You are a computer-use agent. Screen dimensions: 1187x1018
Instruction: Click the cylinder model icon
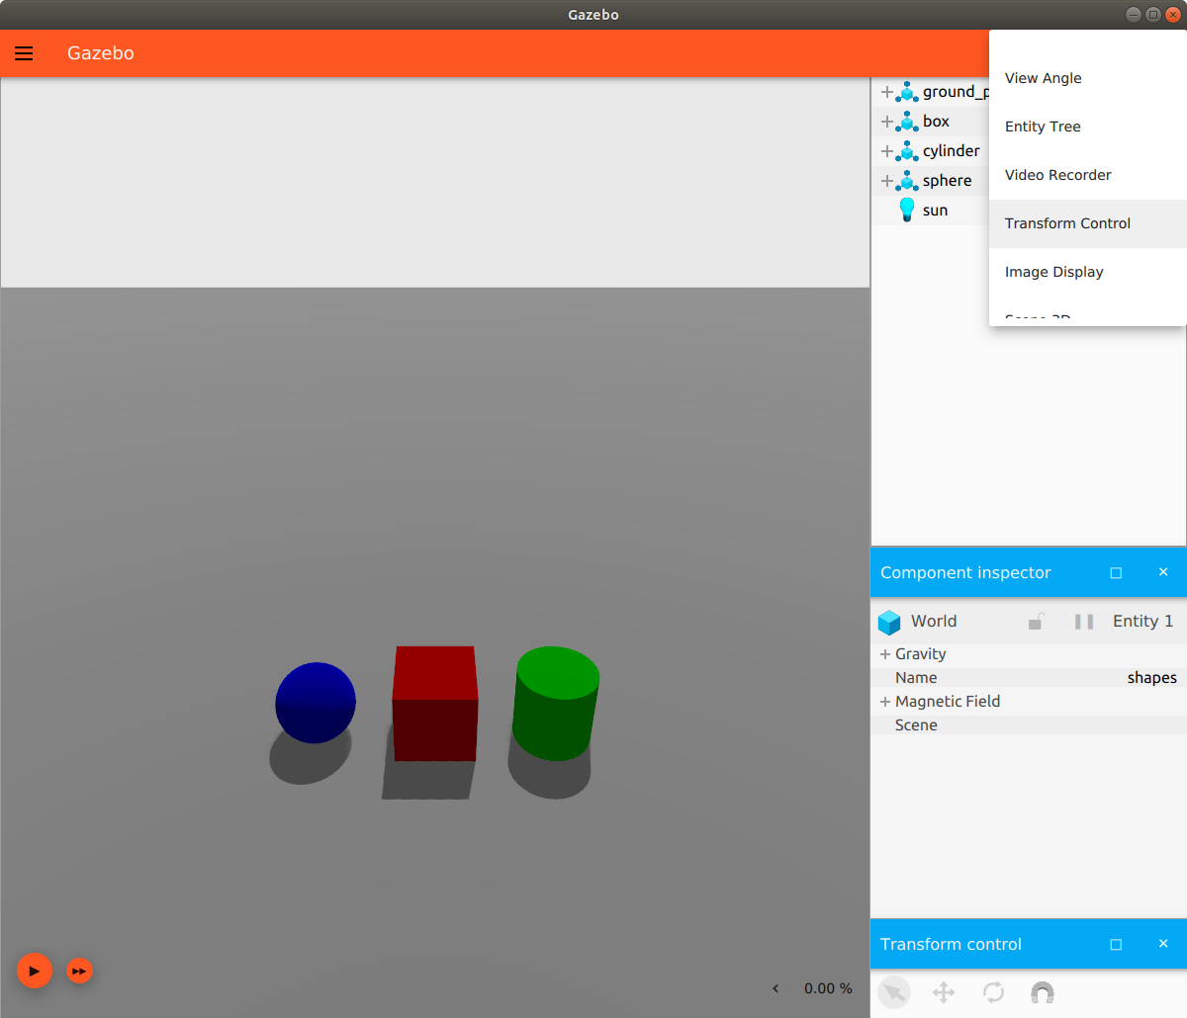(x=907, y=151)
